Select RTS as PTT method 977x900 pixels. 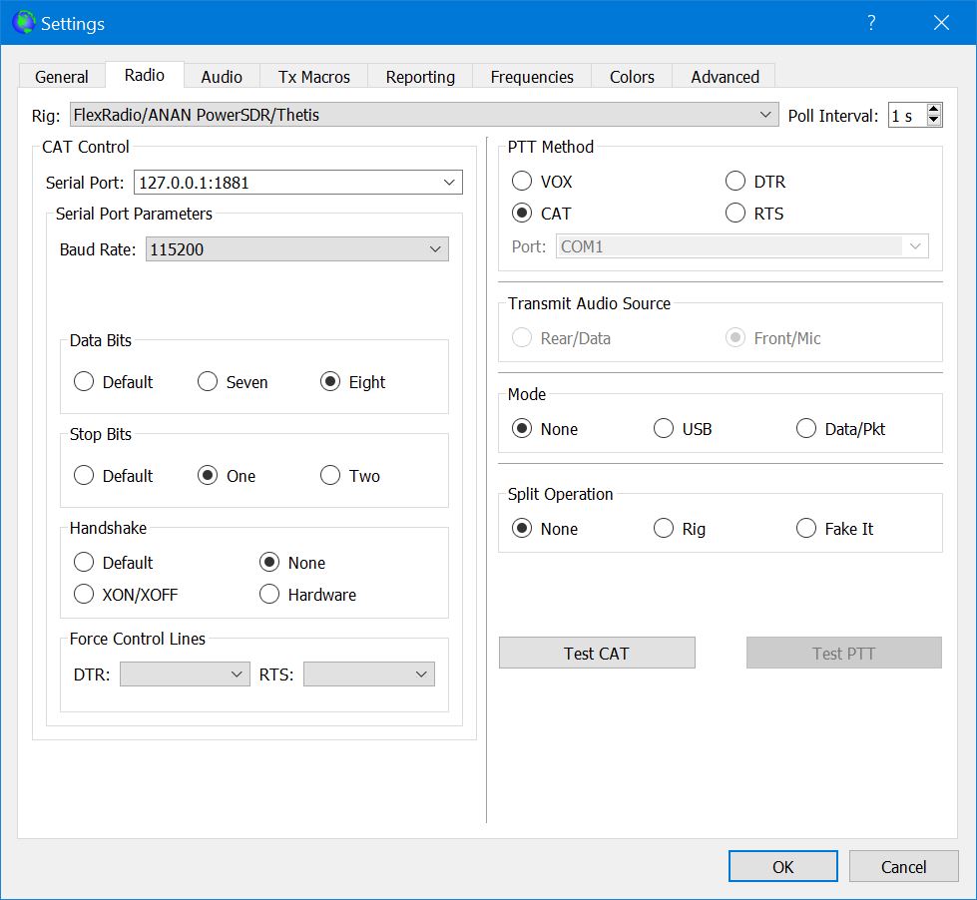[735, 214]
